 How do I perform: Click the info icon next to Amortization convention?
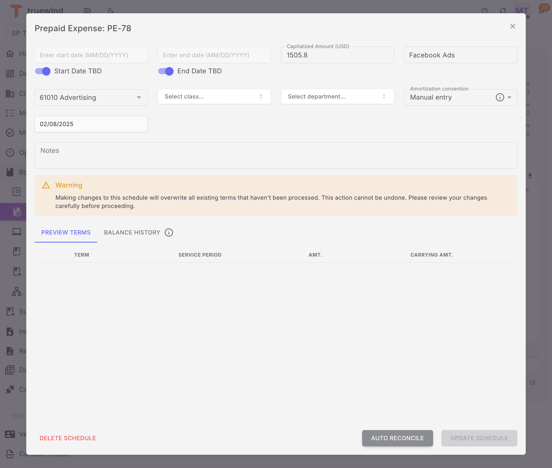coord(500,97)
